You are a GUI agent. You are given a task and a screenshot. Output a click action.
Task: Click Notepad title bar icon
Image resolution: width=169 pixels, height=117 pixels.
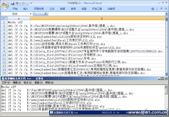coord(3,78)
